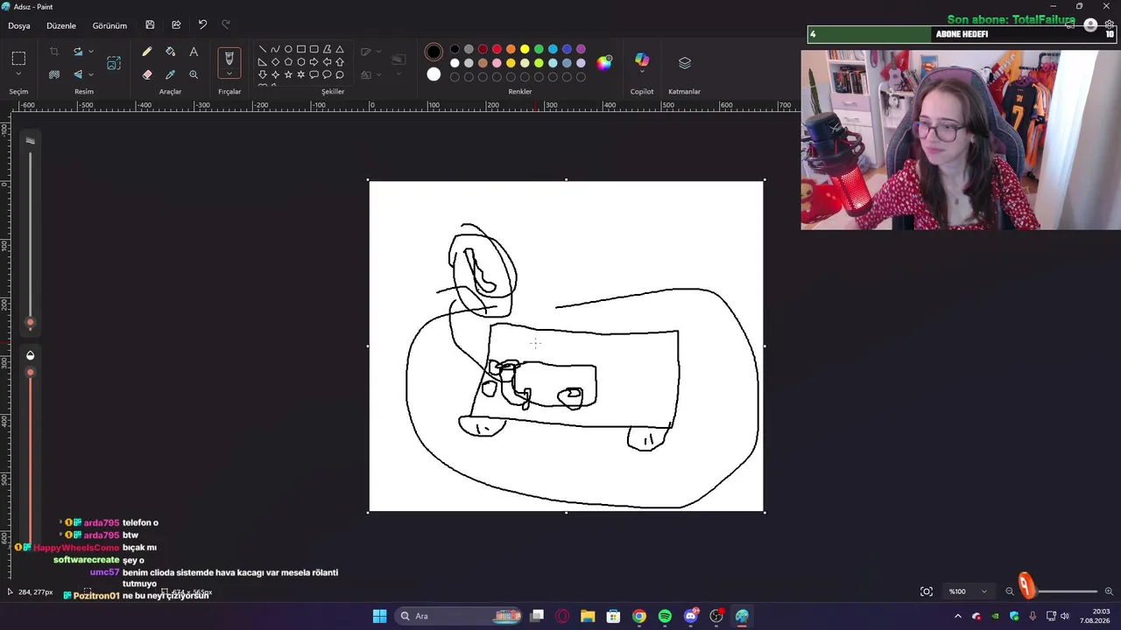Expand the Brushes dropdown arrow
The width and height of the screenshot is (1121, 630).
229,73
